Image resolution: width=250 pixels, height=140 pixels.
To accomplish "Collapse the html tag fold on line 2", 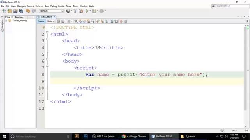I will tap(47, 32).
